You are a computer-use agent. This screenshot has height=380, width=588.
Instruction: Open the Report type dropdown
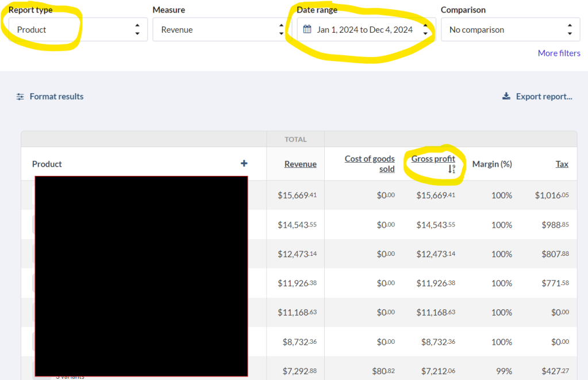(x=78, y=29)
